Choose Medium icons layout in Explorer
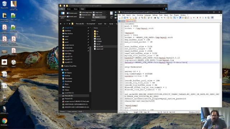 point(85,15)
